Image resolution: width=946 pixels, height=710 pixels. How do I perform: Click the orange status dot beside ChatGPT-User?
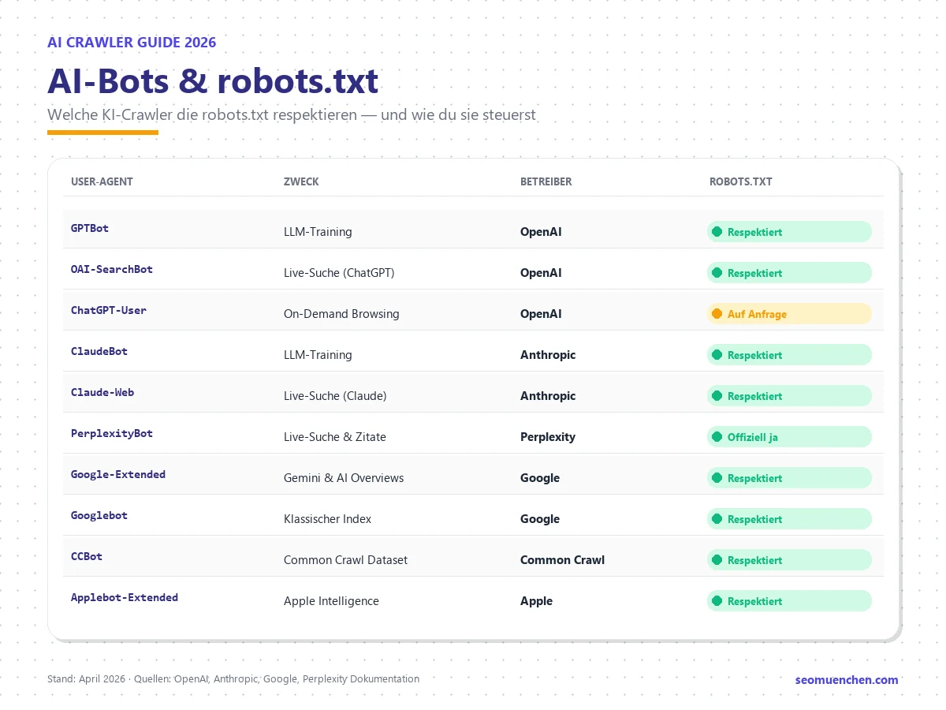717,314
